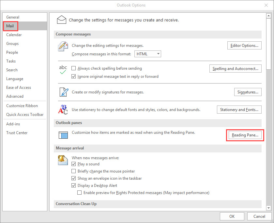Image resolution: width=274 pixels, height=223 pixels.
Task: Click the Message arrival section header
Action: 158,148
